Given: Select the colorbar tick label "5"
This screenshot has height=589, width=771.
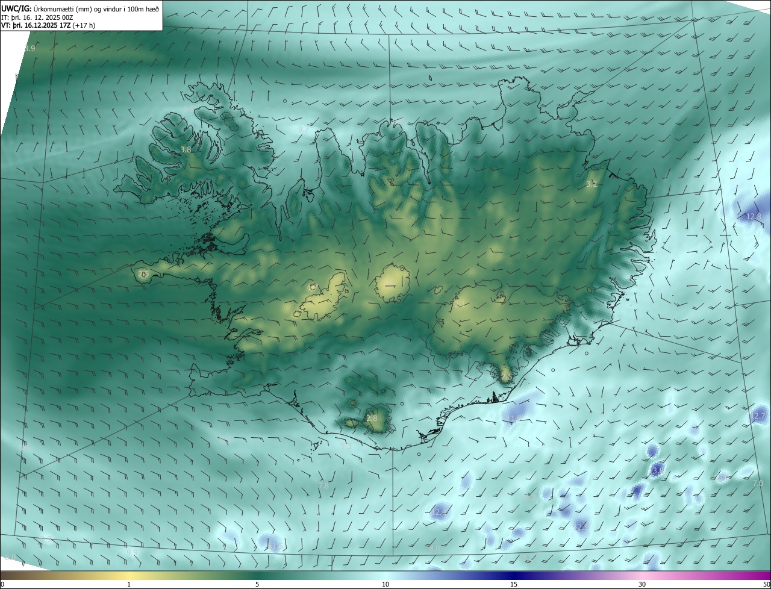Looking at the screenshot, I should point(257,584).
